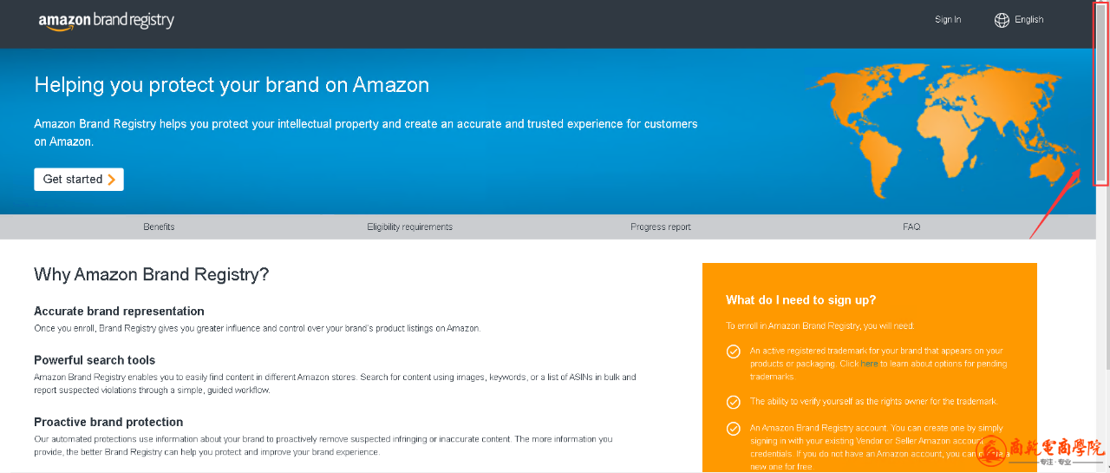The width and height of the screenshot is (1110, 473).
Task: Follow the 'here' link about pending trademarks
Action: (870, 364)
